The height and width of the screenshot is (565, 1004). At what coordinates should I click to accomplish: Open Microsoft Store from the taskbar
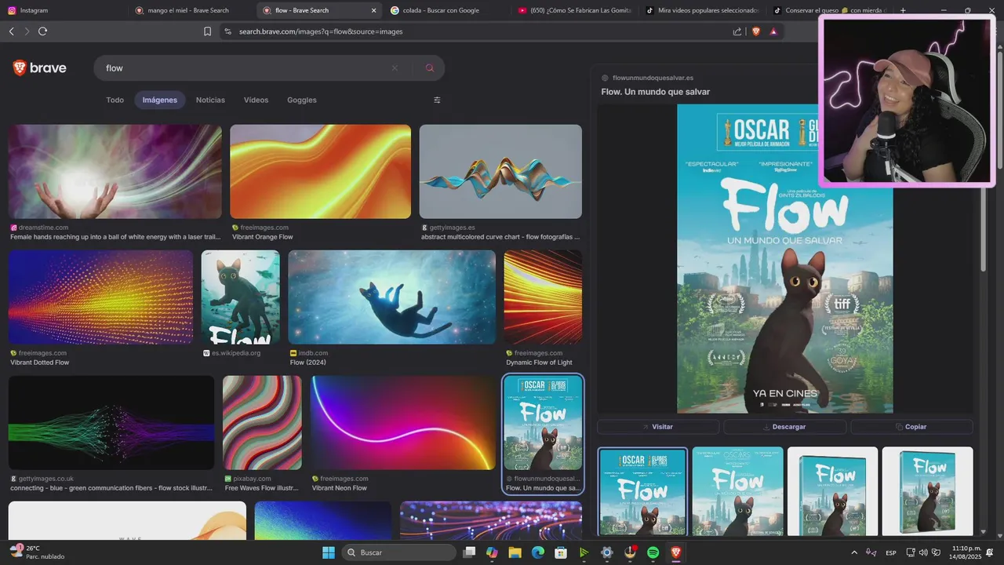(x=561, y=552)
